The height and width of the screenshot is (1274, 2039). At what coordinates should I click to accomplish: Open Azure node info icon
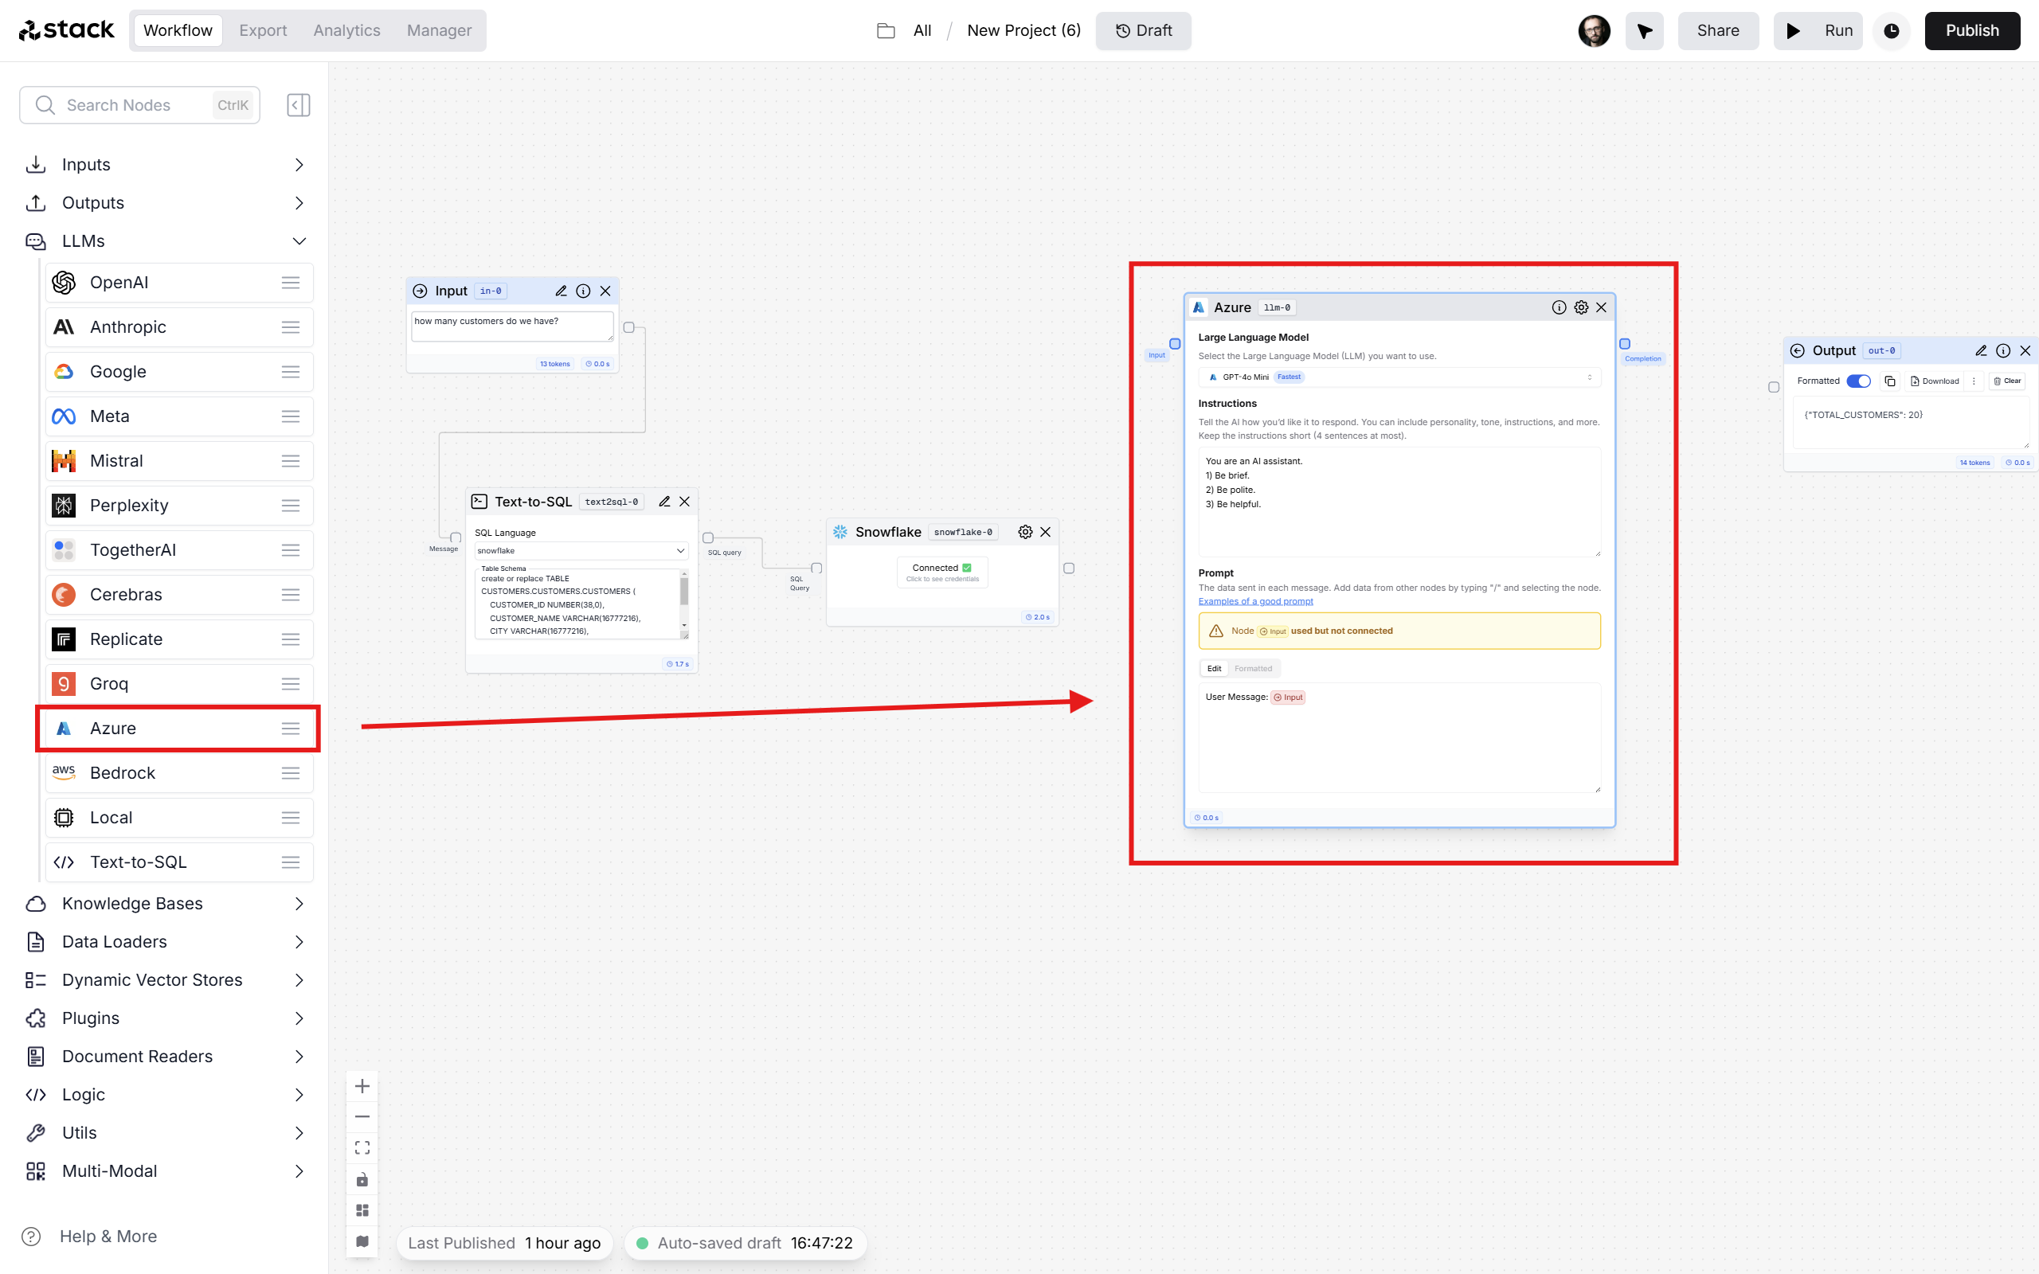[1559, 307]
